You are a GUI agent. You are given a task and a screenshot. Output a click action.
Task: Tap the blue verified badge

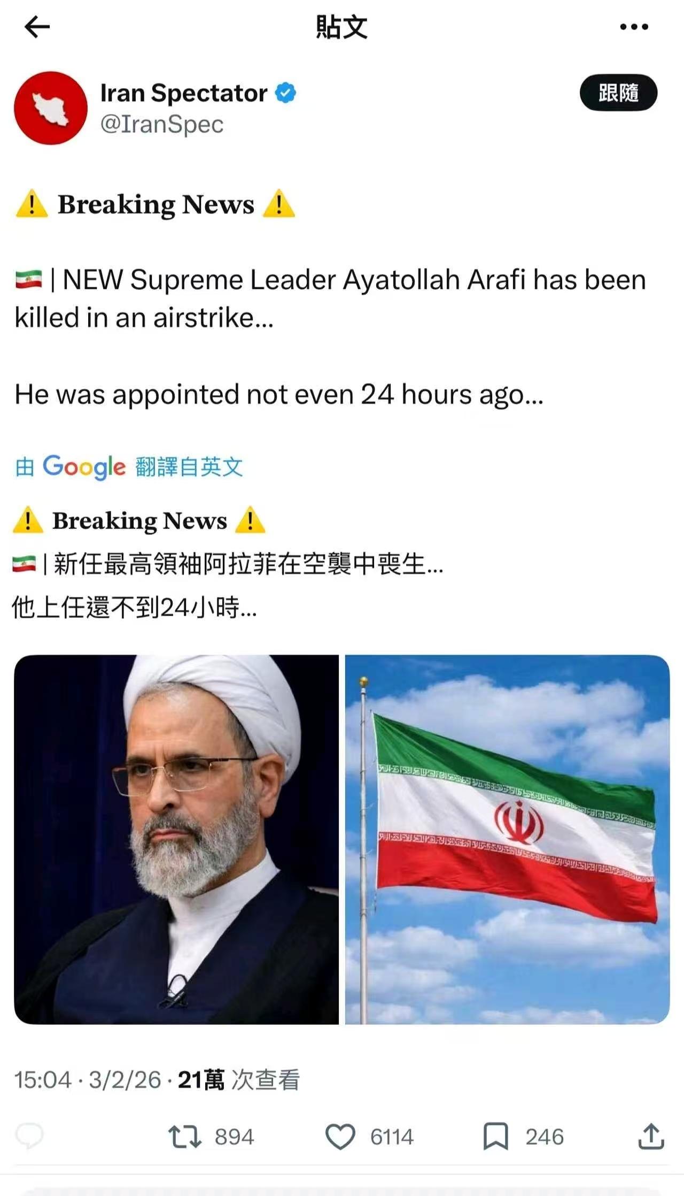[x=286, y=93]
